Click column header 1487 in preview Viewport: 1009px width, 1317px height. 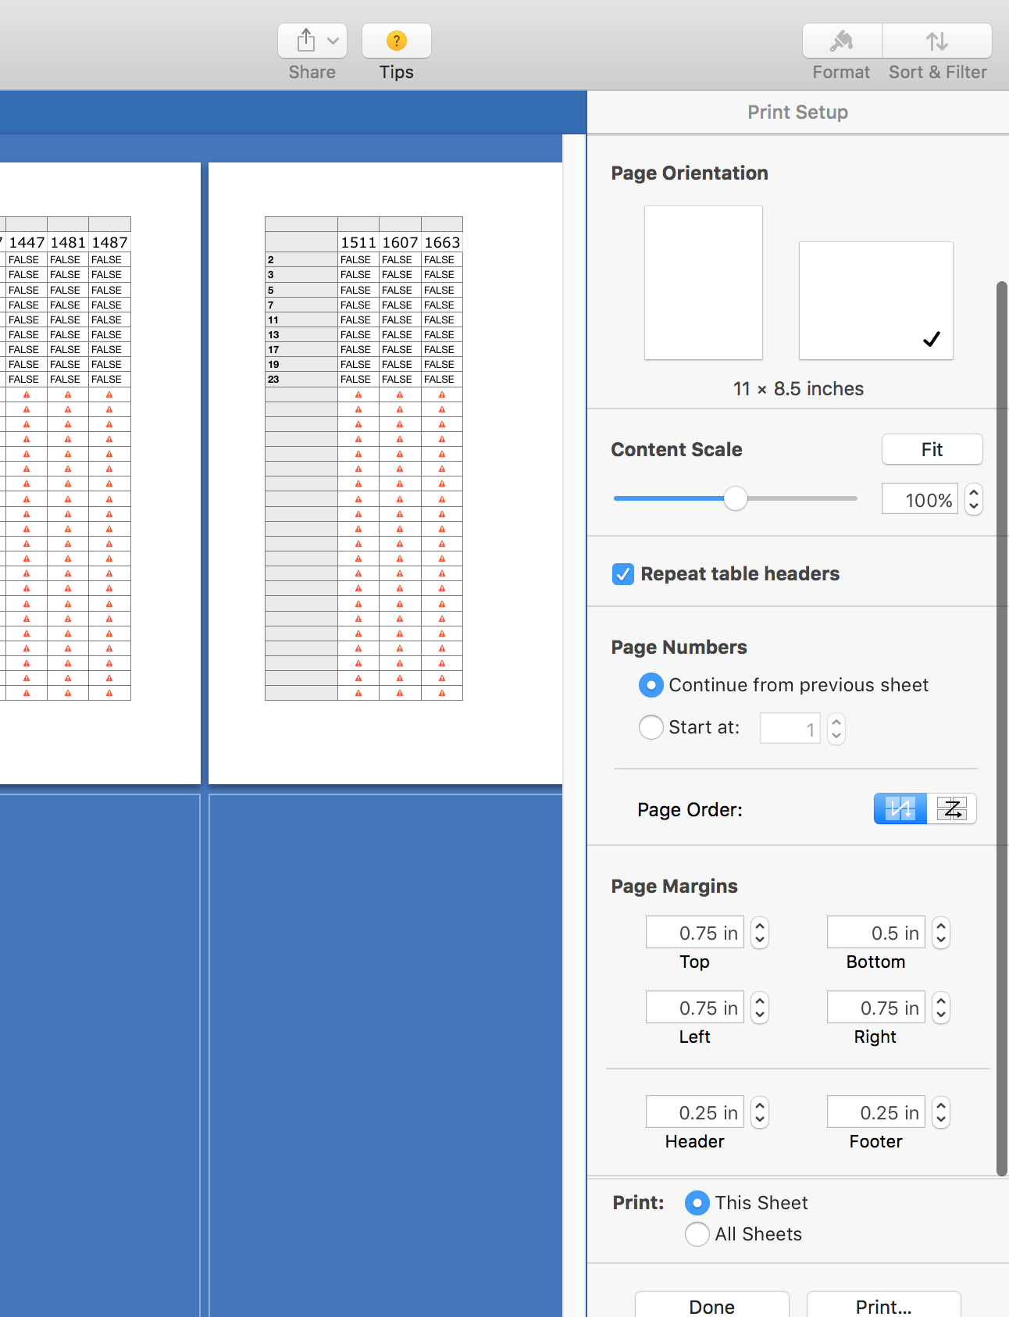click(109, 242)
